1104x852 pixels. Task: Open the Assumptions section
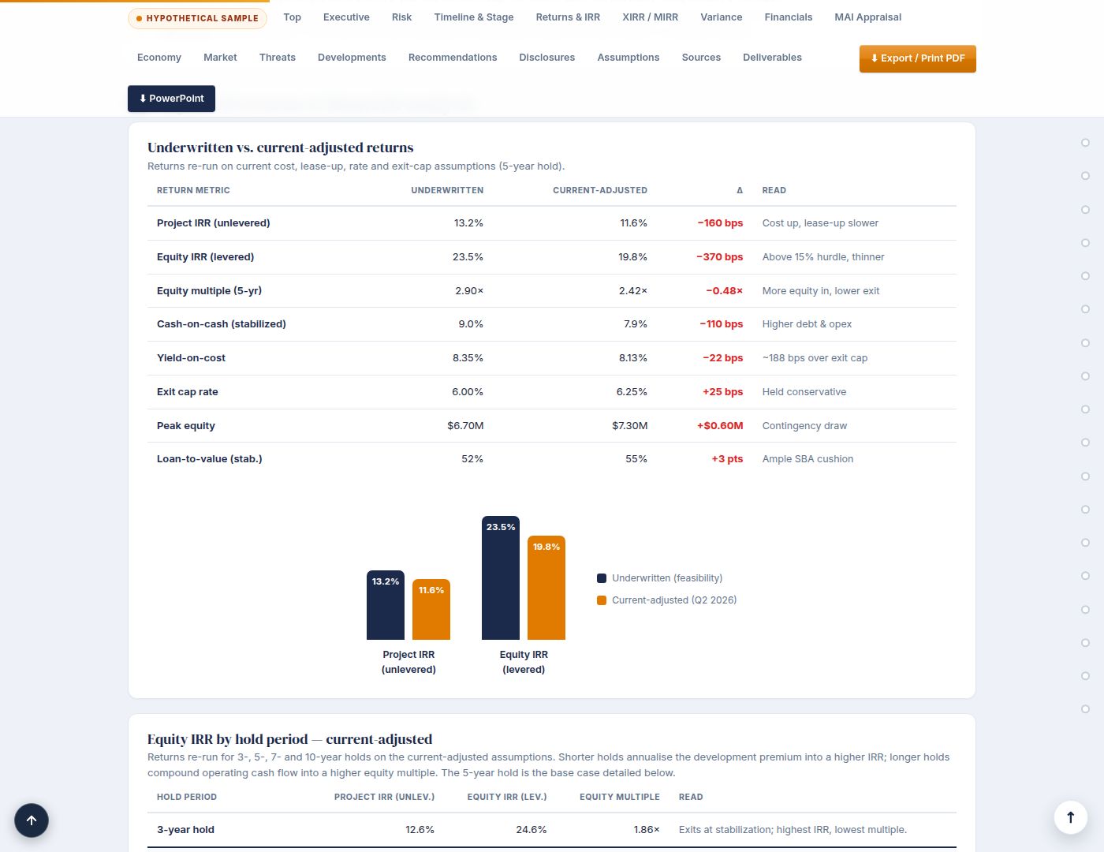[x=628, y=58]
